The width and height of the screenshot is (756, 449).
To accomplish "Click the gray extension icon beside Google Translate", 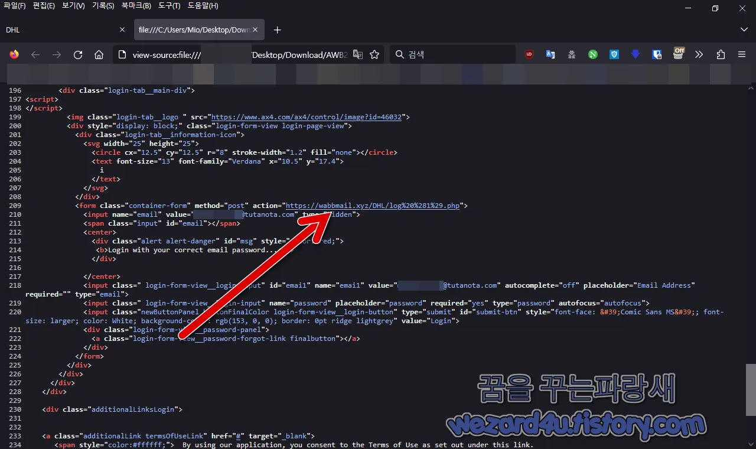I will pos(572,54).
